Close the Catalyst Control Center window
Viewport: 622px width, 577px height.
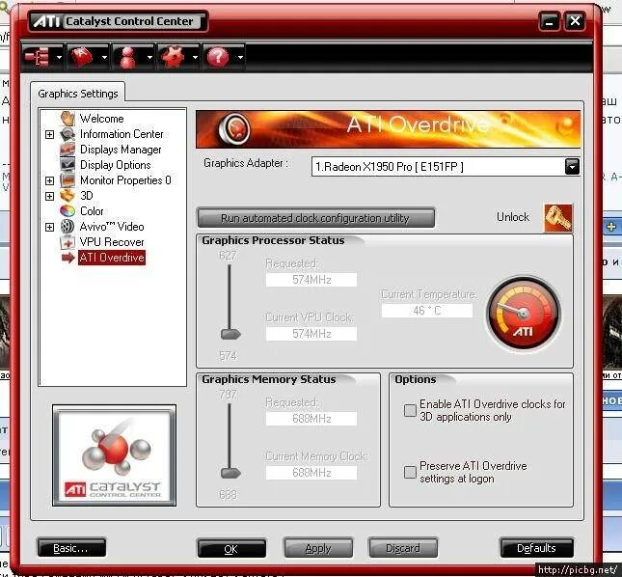(x=575, y=21)
